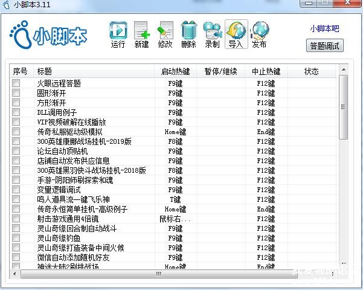363x290 pixels.
Task: Click the 运行 (Run) toolbar icon
Action: point(118,34)
